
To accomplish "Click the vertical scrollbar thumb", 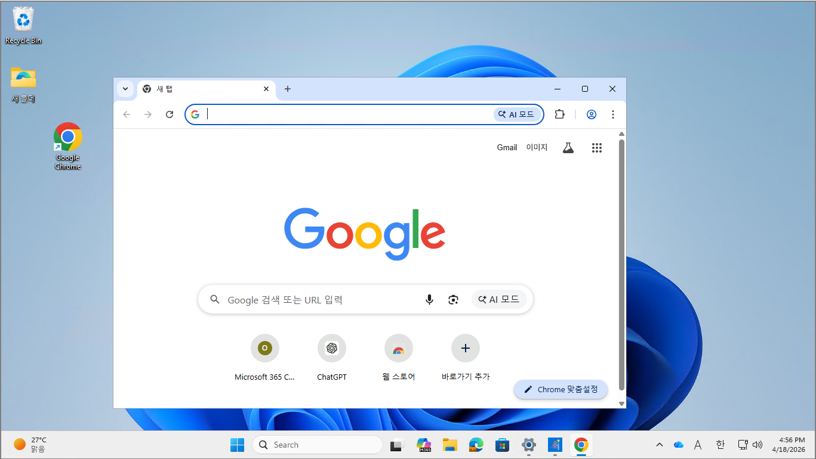I will [x=621, y=265].
